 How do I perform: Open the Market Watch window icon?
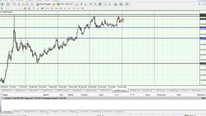click(14, 4)
